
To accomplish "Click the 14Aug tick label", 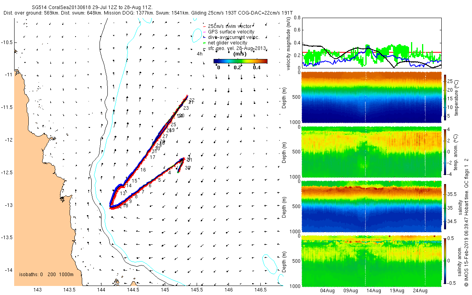I will click(374, 291).
